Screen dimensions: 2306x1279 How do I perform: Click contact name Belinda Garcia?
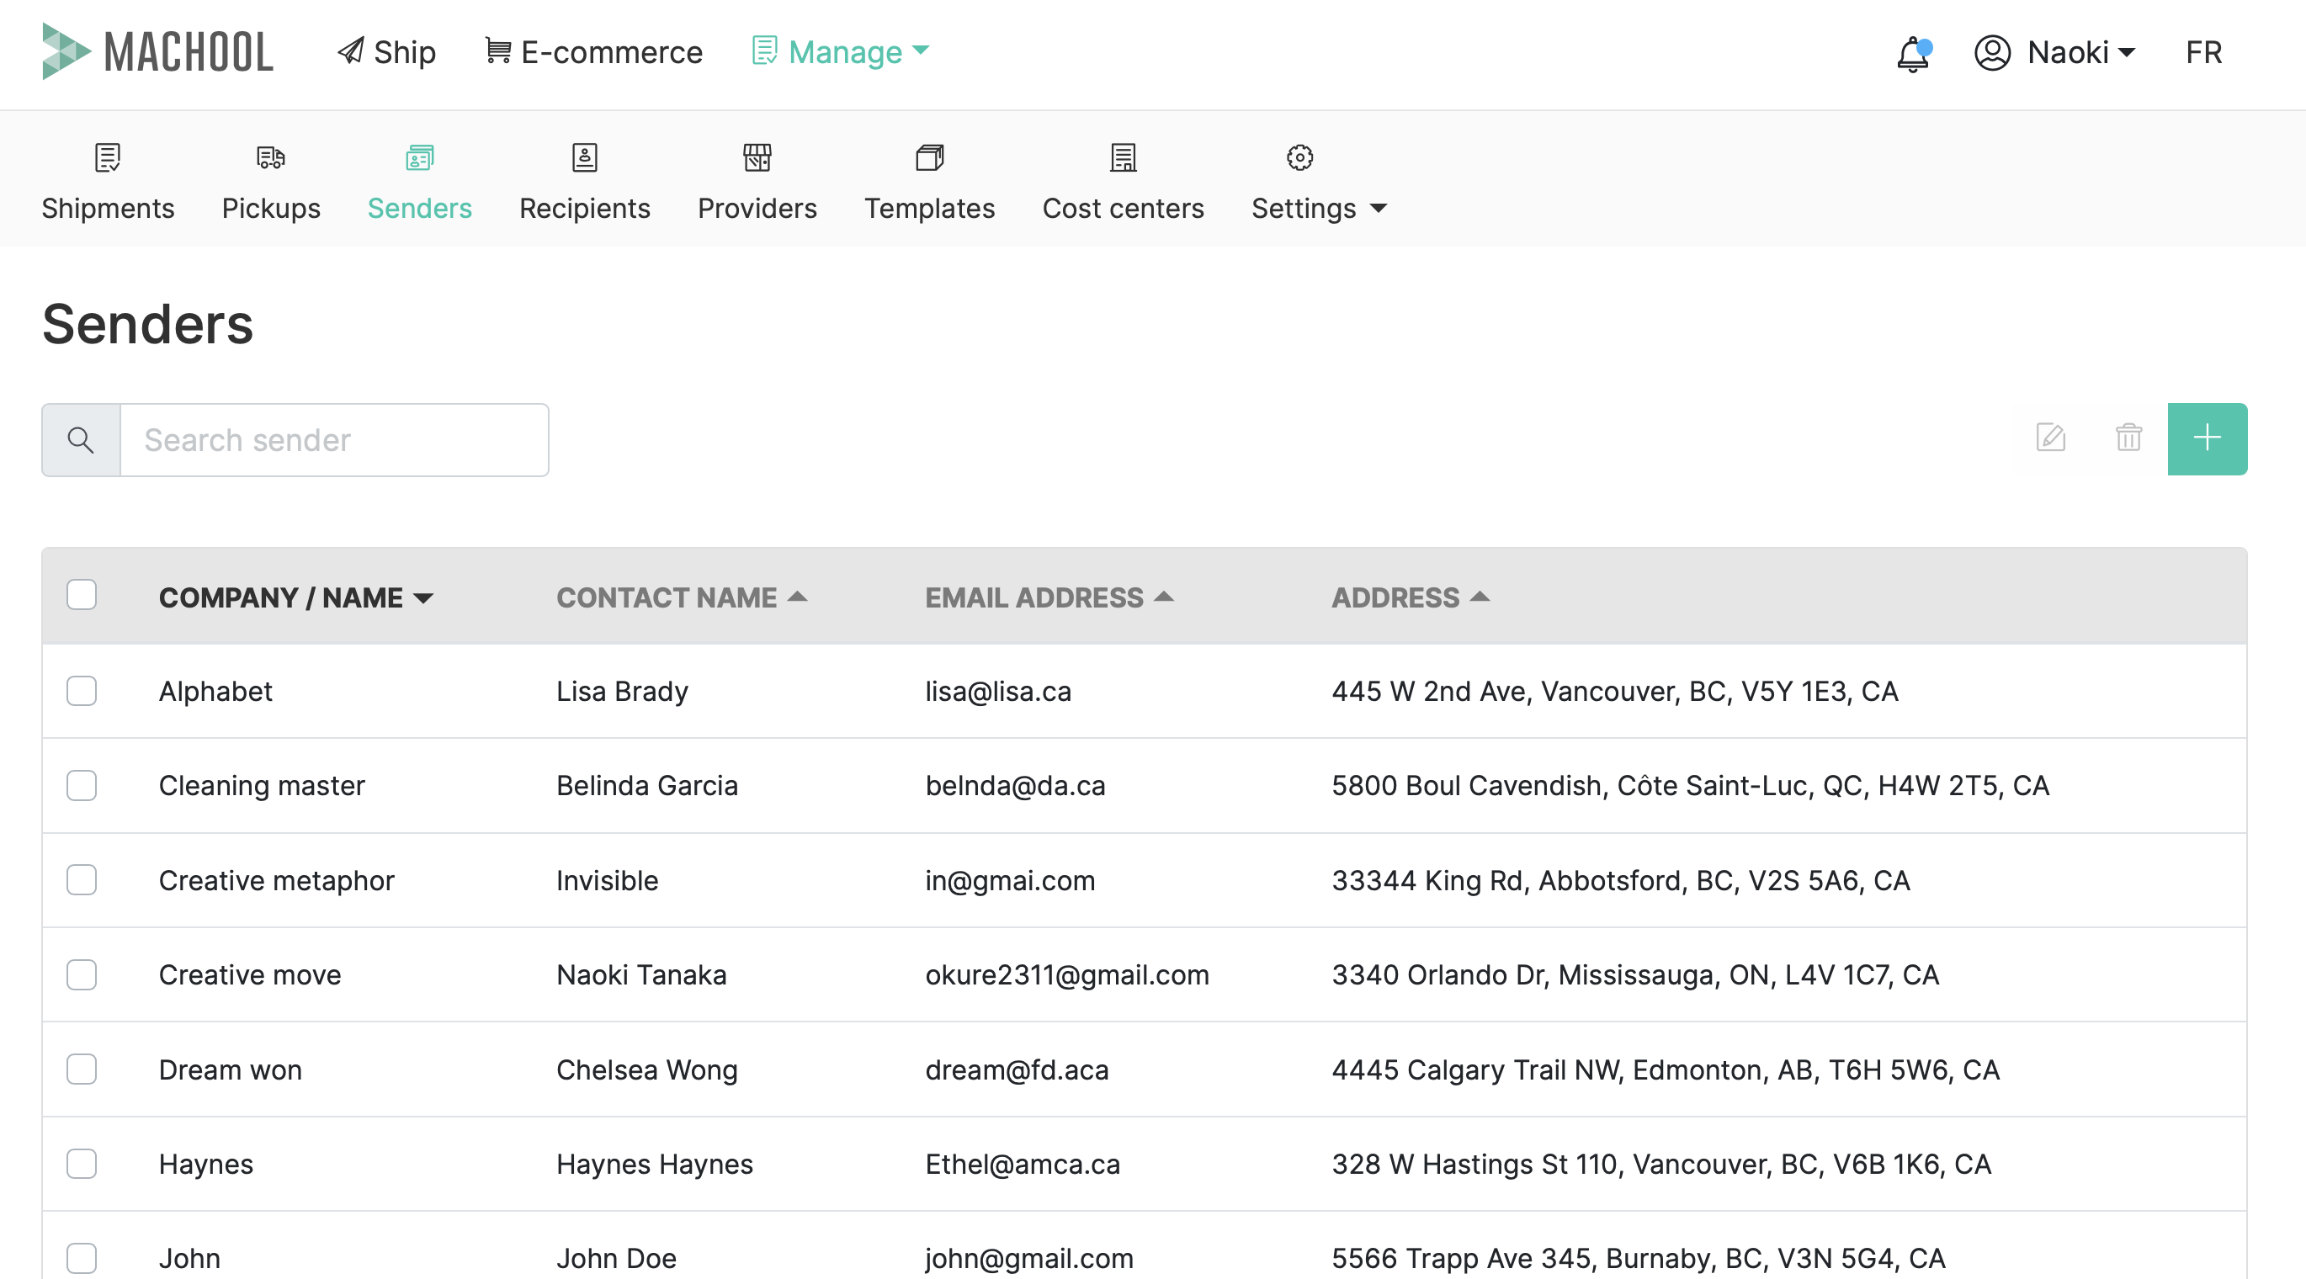tap(647, 785)
